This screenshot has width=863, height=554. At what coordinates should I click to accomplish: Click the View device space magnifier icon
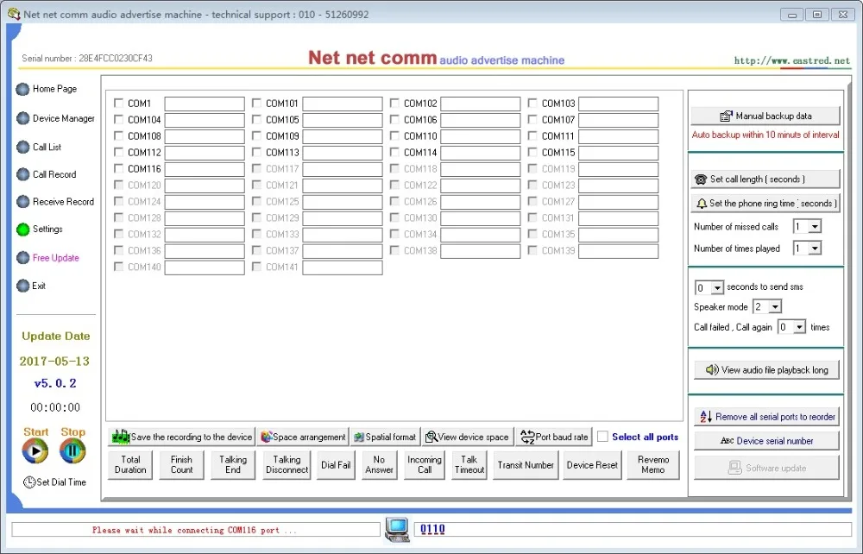click(431, 437)
